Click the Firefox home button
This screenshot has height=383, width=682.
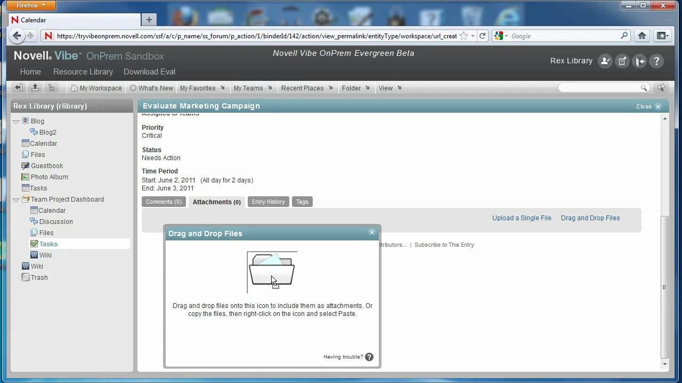(642, 36)
